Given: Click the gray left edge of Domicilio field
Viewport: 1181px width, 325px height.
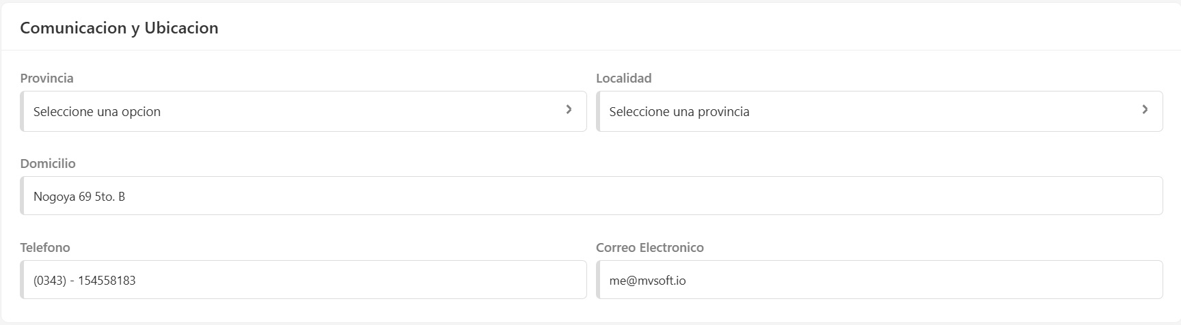Looking at the screenshot, I should pyautogui.click(x=23, y=196).
